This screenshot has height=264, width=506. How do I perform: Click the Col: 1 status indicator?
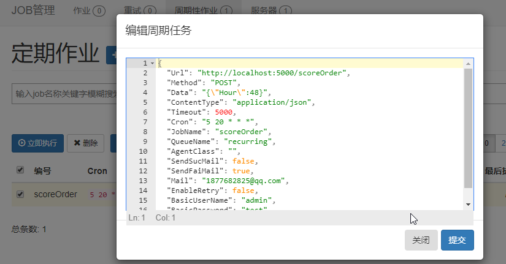pyautogui.click(x=166, y=218)
